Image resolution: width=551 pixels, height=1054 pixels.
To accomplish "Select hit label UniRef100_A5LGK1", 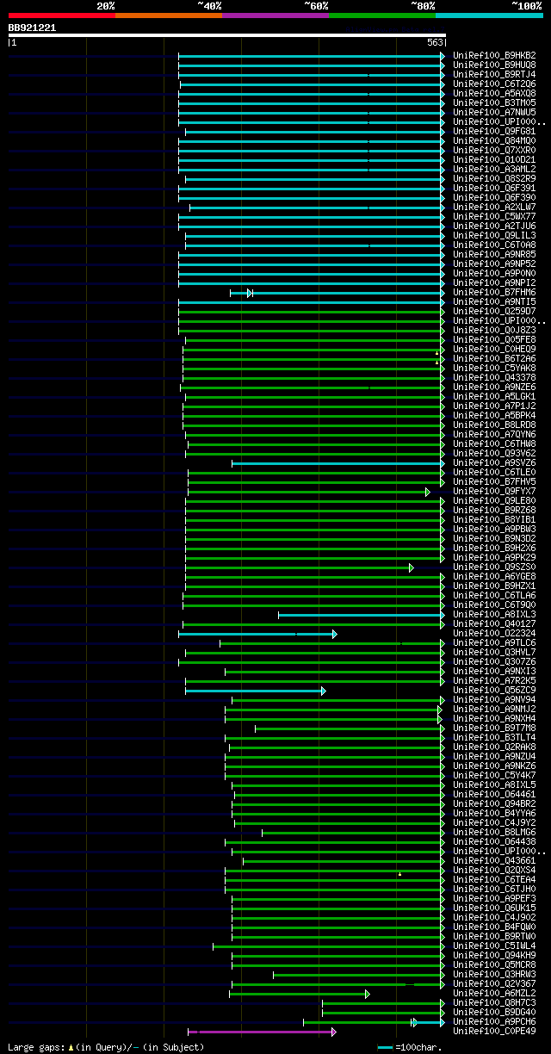I will tap(495, 397).
